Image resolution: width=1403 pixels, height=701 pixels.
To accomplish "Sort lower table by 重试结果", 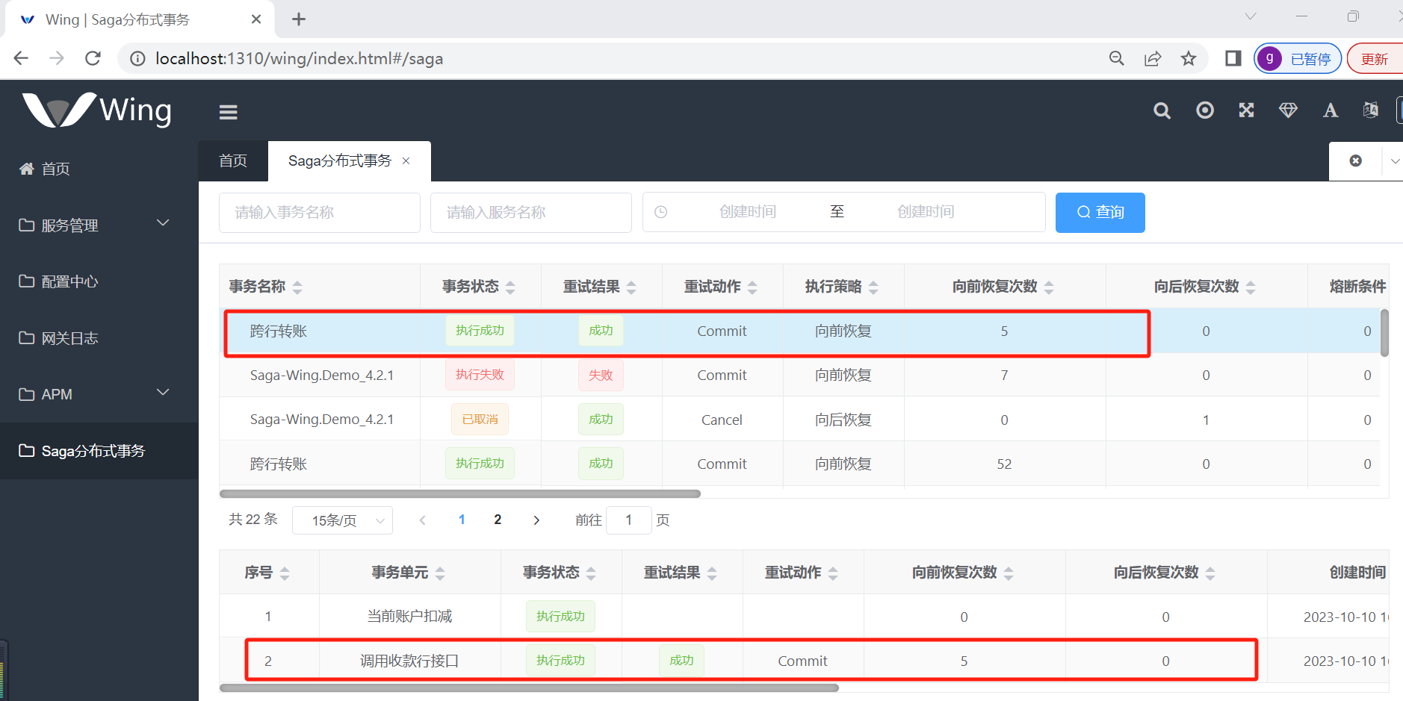I will click(712, 573).
